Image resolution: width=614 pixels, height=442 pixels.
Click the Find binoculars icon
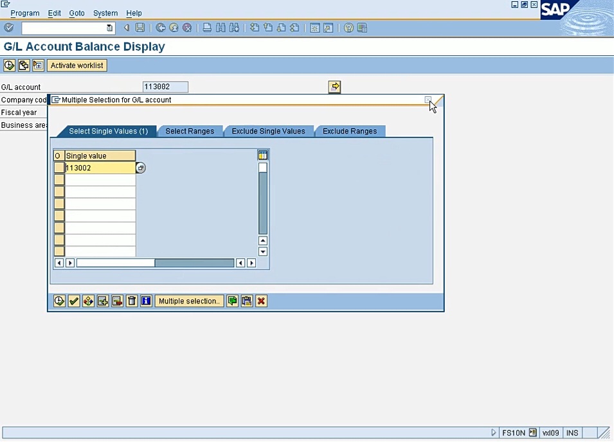pyautogui.click(x=221, y=28)
